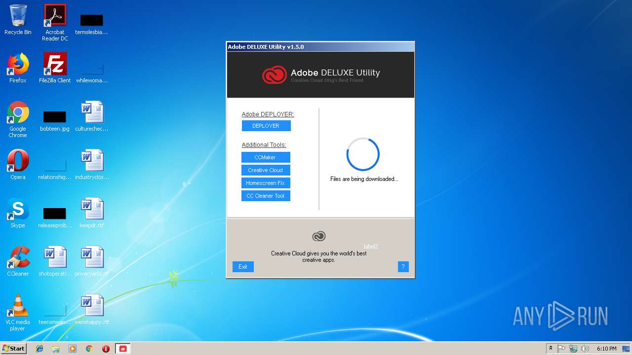Screen dimensions: 632x355
Task: Show hidden system tray icons
Action: tap(551, 349)
